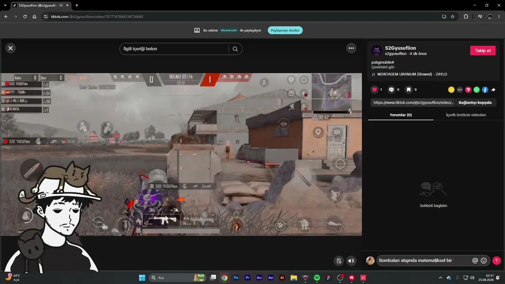Open the three-dot more options menu
Screen dimensions: 505x284
pos(351,48)
